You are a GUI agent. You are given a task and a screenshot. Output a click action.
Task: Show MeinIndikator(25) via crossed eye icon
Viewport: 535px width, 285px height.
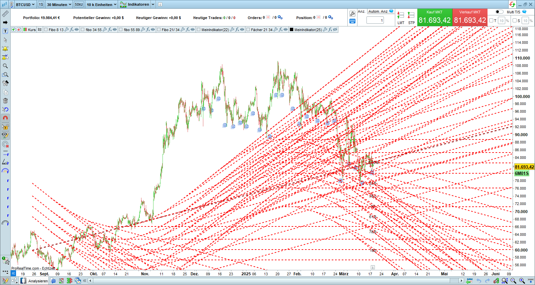click(x=335, y=30)
